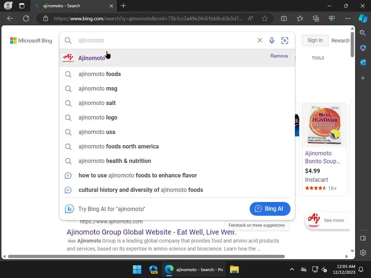Open Browser essentials heart icon
This screenshot has height=278, width=371.
pyautogui.click(x=332, y=18)
